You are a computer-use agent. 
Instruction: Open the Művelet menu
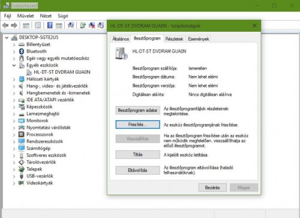pos(26,16)
